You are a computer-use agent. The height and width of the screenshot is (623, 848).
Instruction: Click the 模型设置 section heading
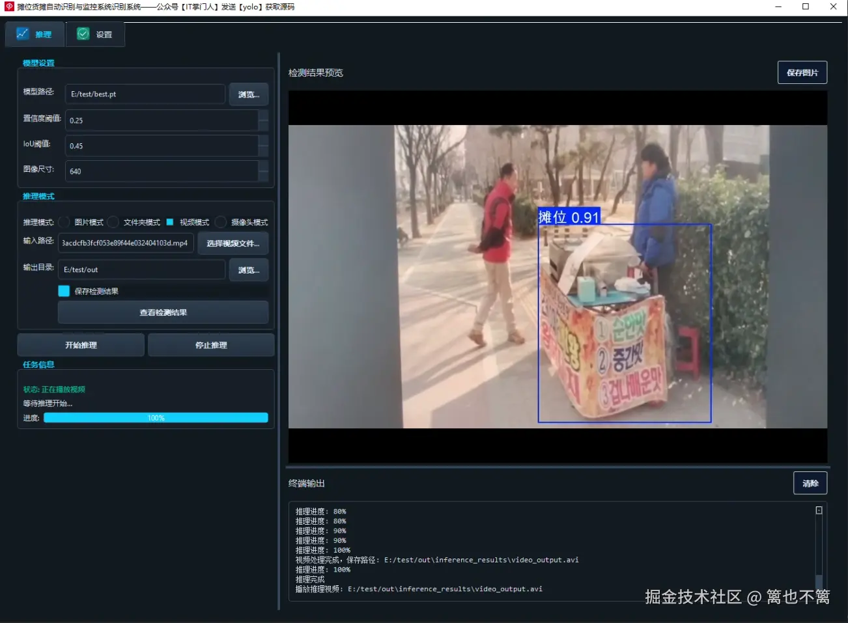coord(38,63)
